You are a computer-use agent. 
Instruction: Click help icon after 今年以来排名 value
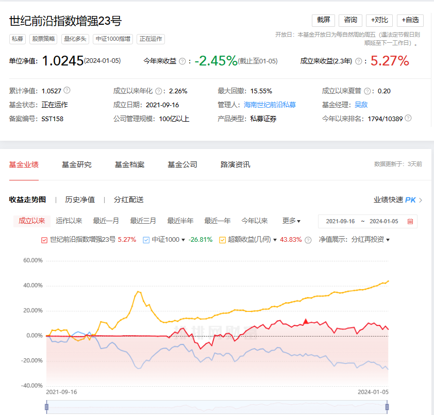point(408,118)
